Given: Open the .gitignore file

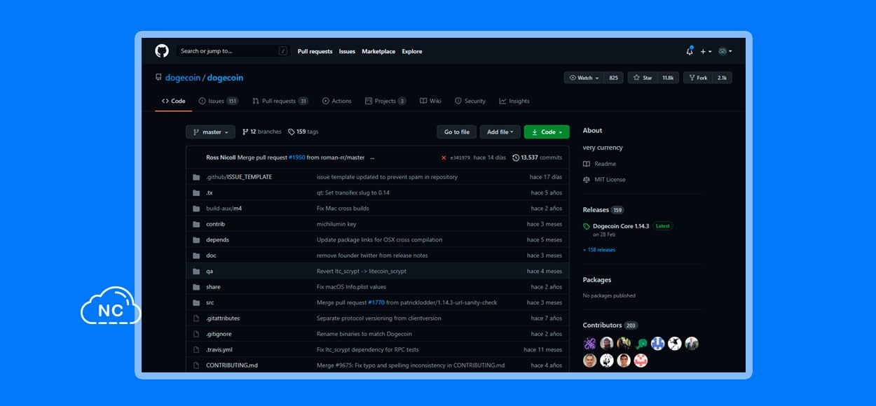Looking at the screenshot, I should (x=219, y=334).
